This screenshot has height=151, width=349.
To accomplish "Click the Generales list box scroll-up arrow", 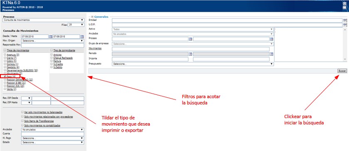I will pos(345,29).
